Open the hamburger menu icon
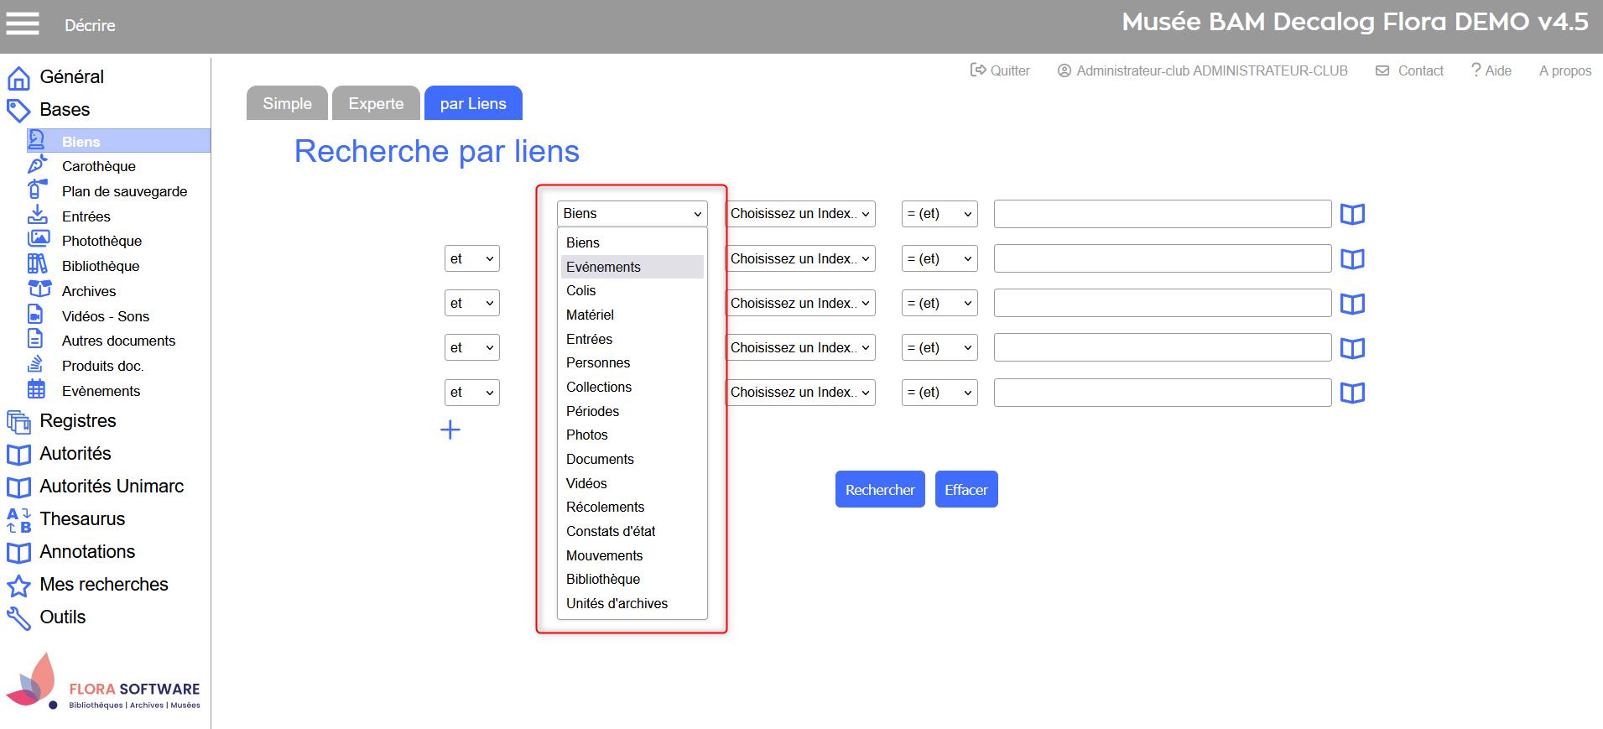 point(23,24)
